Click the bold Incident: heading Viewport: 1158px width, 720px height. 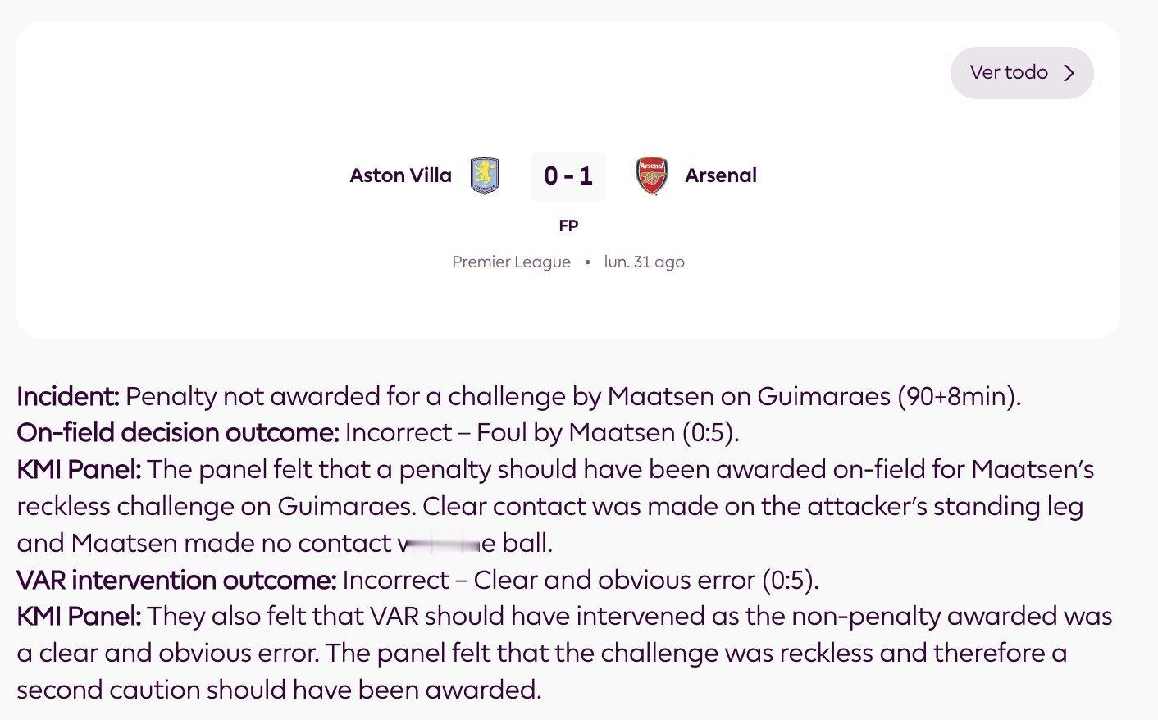click(x=68, y=396)
